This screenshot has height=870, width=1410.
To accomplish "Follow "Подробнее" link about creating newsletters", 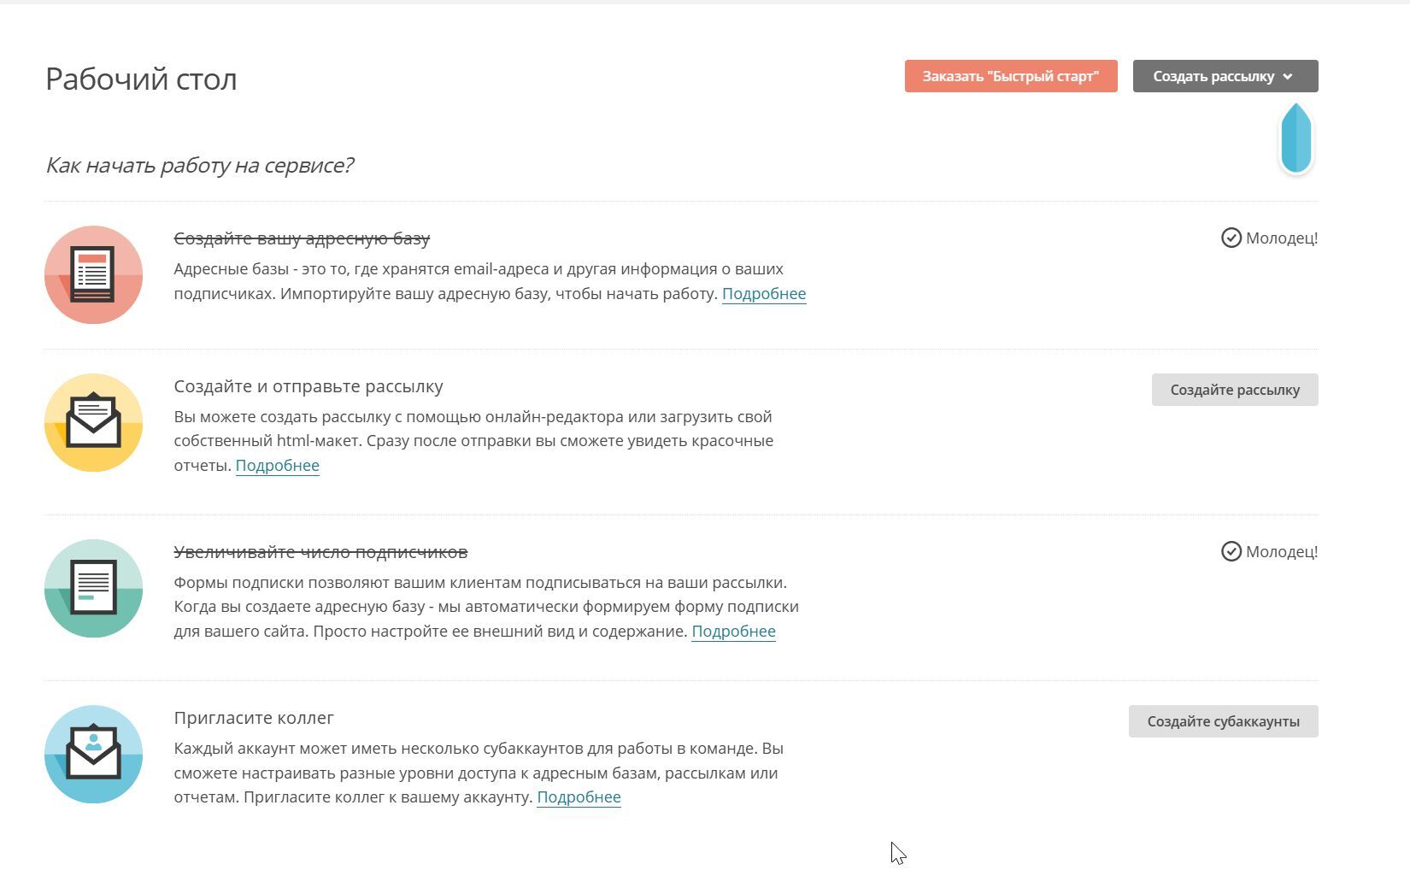I will coord(277,466).
